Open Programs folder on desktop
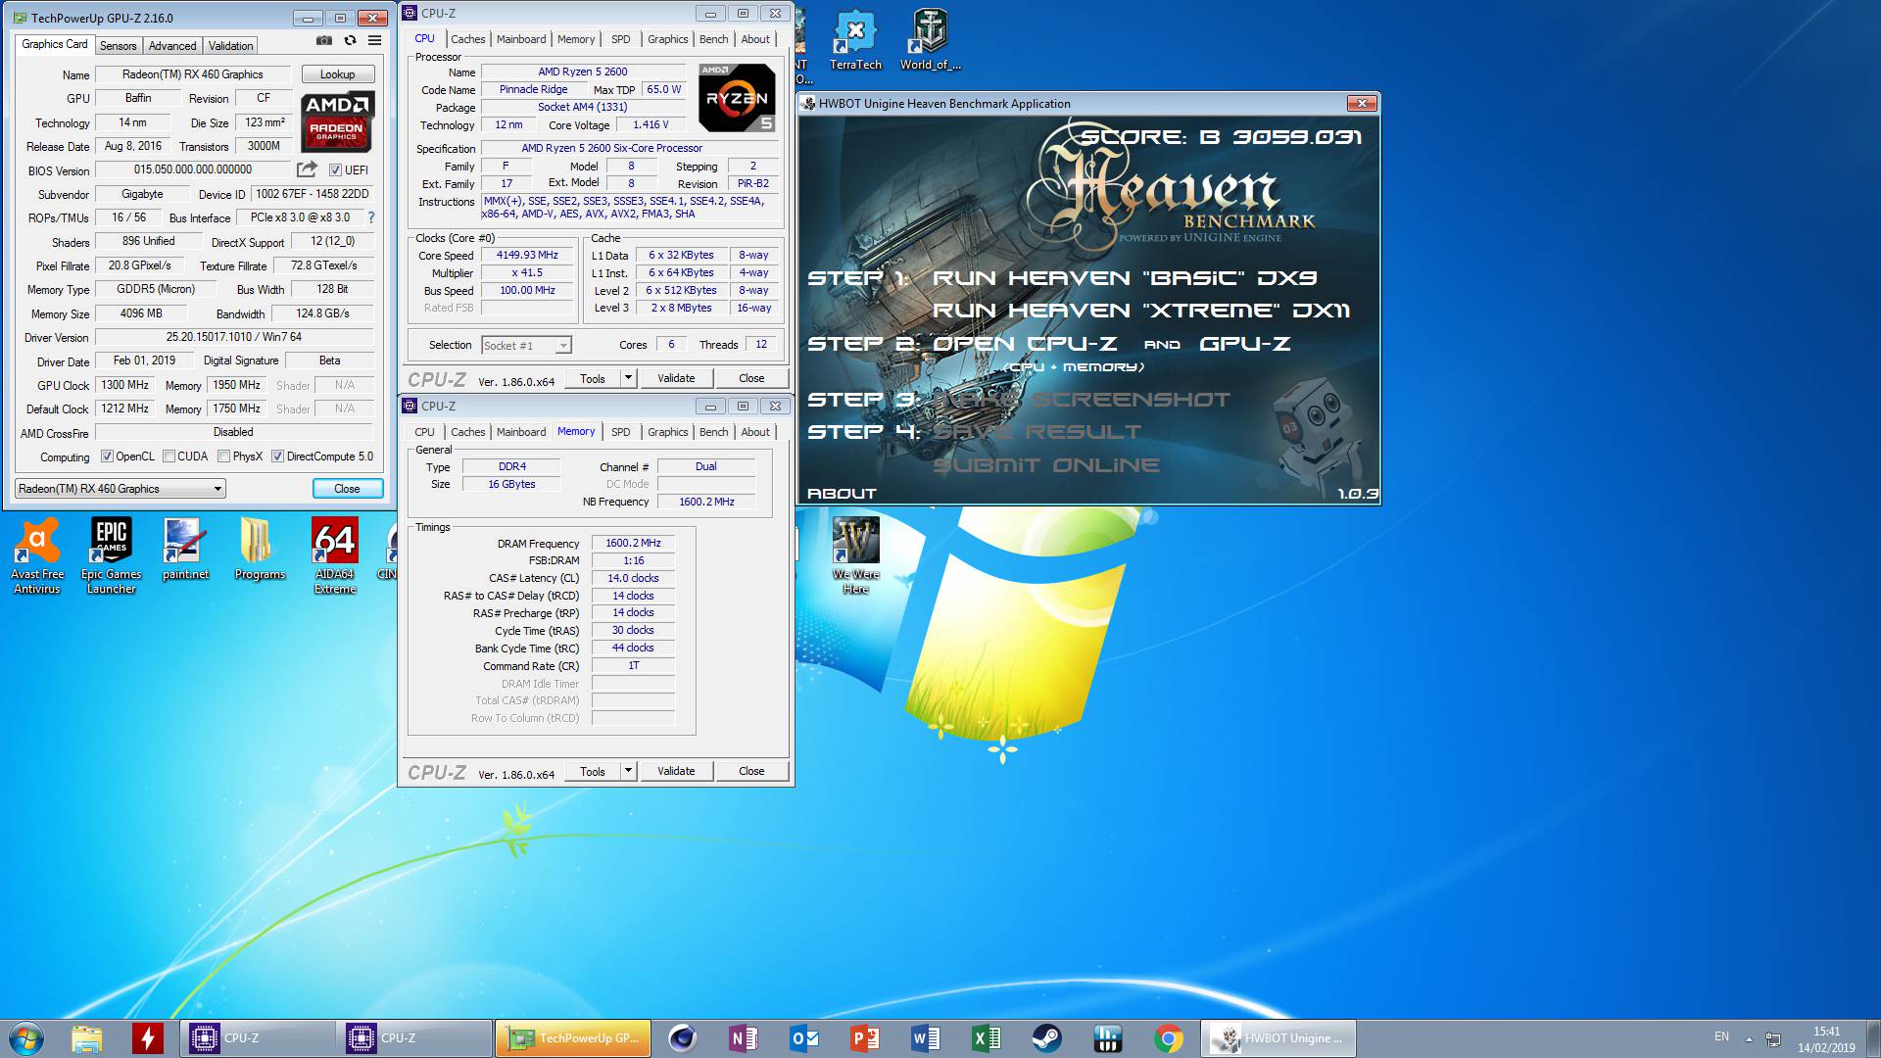Screen dimensions: 1881x1058 [x=260, y=550]
